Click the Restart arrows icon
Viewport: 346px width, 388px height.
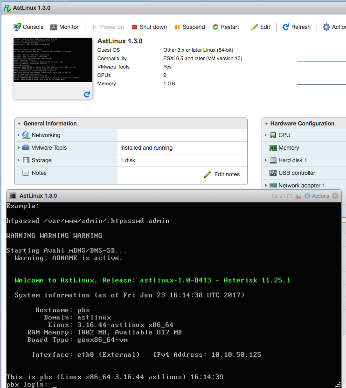coord(215,27)
